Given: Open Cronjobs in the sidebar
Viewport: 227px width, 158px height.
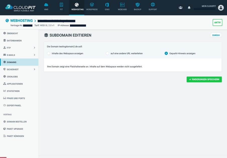Looking at the screenshot, I should (12, 77).
